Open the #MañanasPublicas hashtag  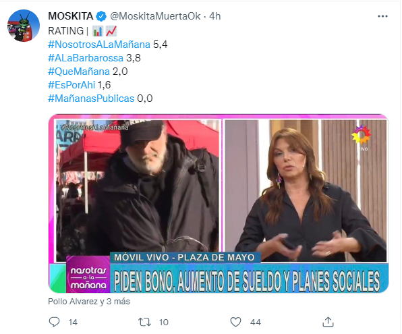click(x=91, y=99)
